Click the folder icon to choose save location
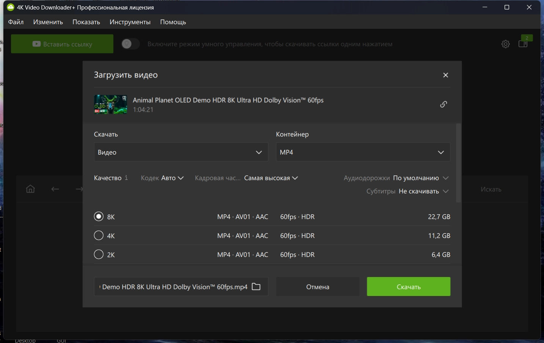The image size is (544, 343). (x=256, y=287)
